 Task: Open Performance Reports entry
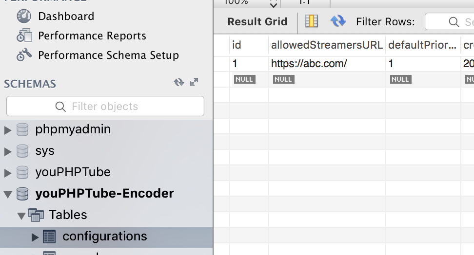(x=92, y=36)
